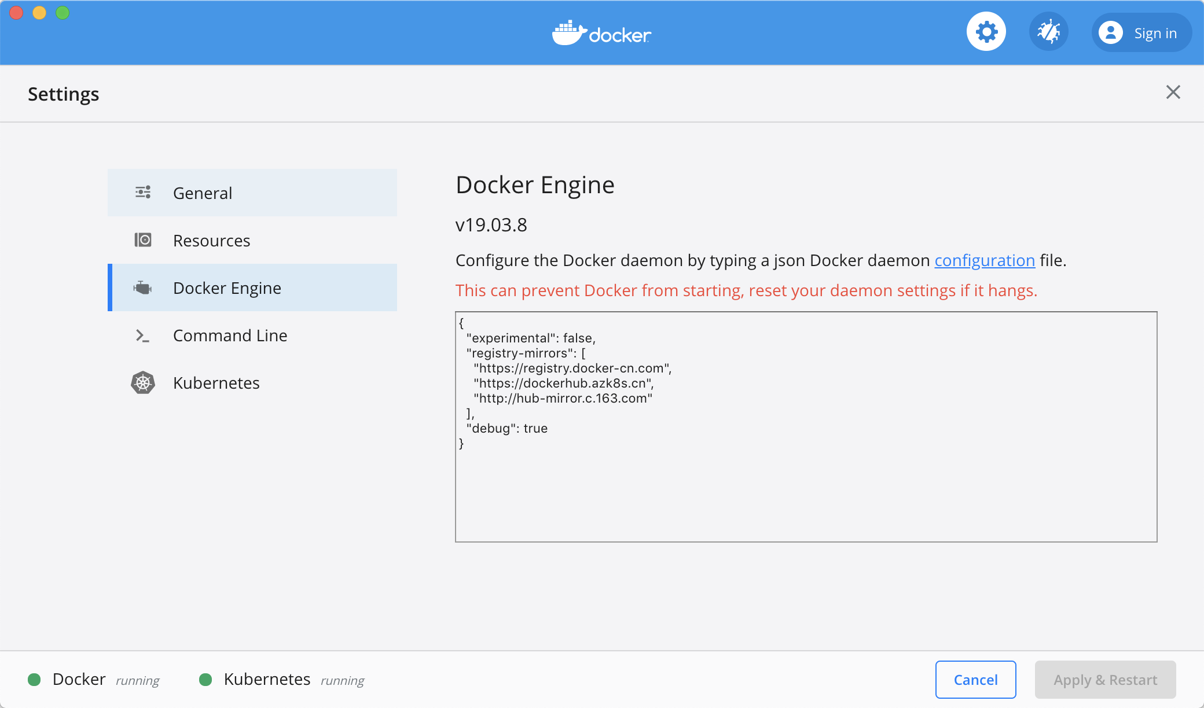Go to the Command Line tab
The width and height of the screenshot is (1204, 708).
[252, 335]
